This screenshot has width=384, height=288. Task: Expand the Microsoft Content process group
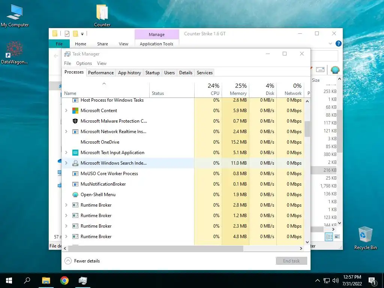click(x=66, y=111)
